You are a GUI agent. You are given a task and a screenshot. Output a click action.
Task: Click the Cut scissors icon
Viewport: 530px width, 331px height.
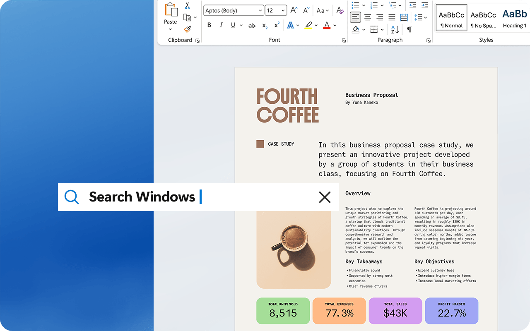187,6
